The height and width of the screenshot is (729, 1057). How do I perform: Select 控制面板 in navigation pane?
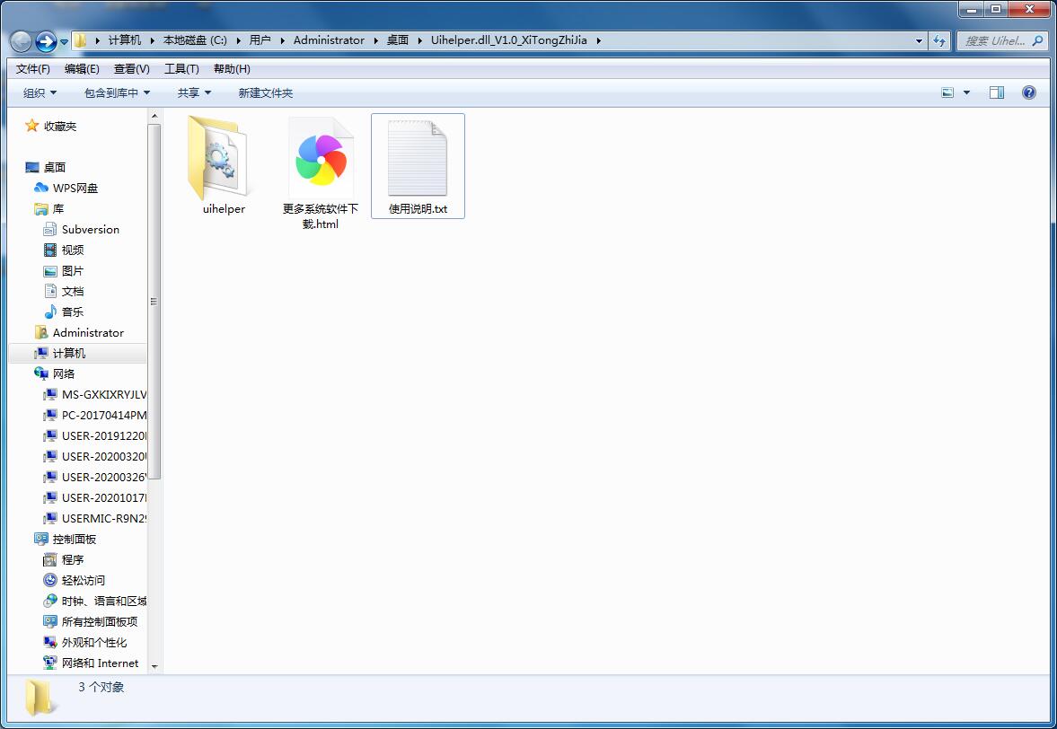click(75, 539)
